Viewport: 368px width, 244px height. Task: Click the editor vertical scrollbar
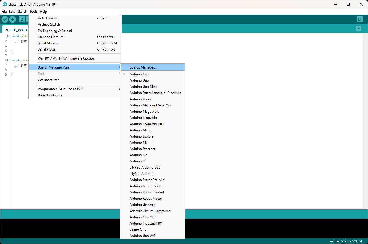tap(365, 121)
